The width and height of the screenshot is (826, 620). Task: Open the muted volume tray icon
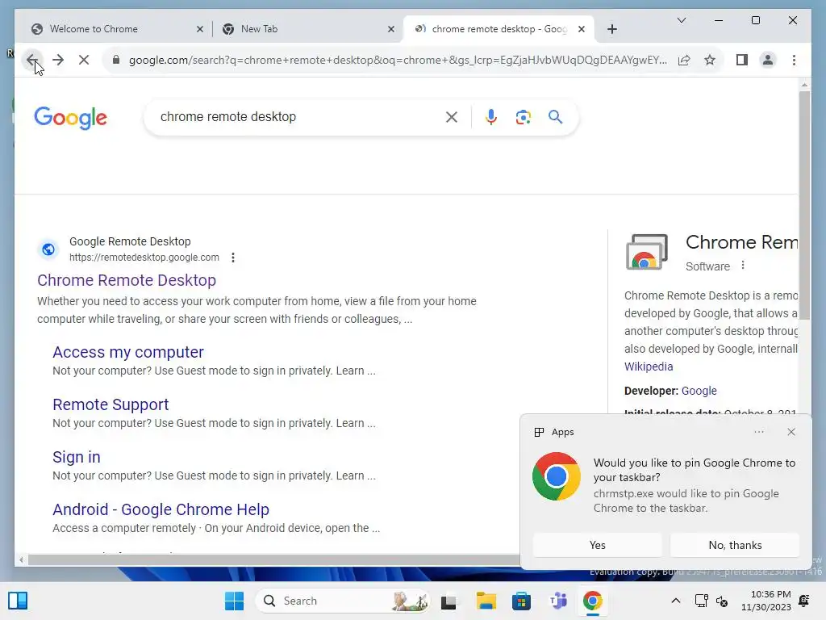[x=722, y=601]
